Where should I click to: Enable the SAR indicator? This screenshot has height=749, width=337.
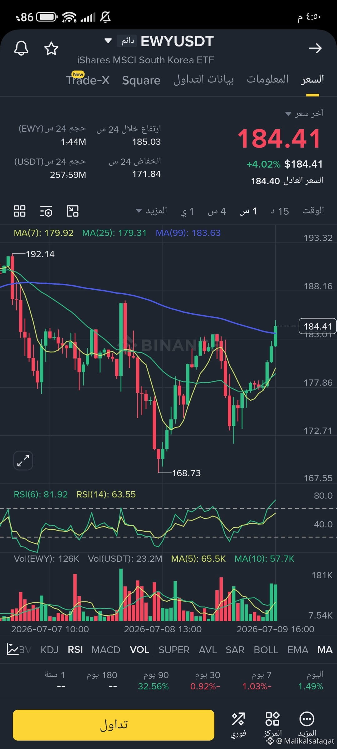(x=235, y=649)
